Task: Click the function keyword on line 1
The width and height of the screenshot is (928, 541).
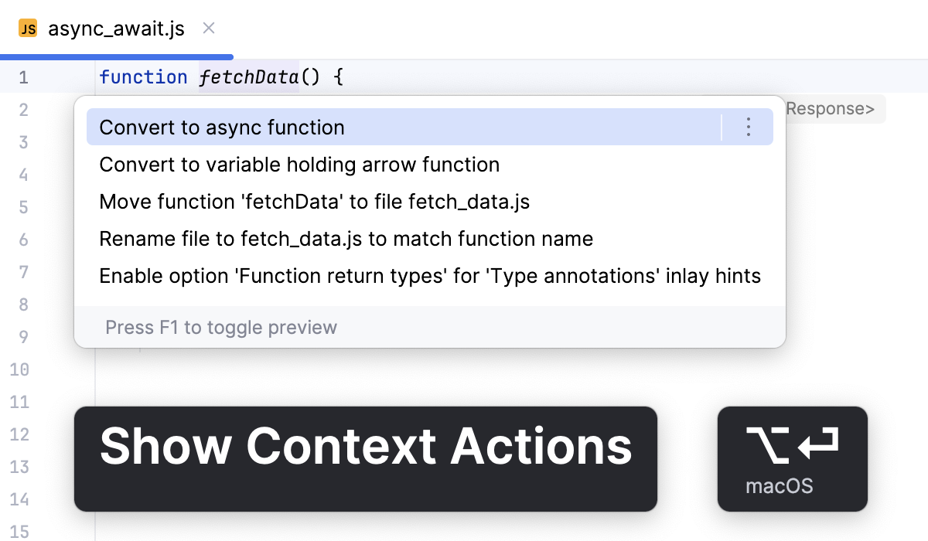Action: tap(144, 77)
